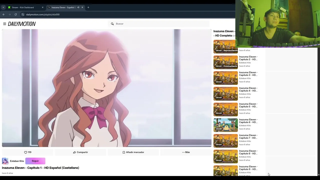This screenshot has width=320, height=180.
Task: Open Capitulo 6 video thumbnail
Action: tap(225, 125)
